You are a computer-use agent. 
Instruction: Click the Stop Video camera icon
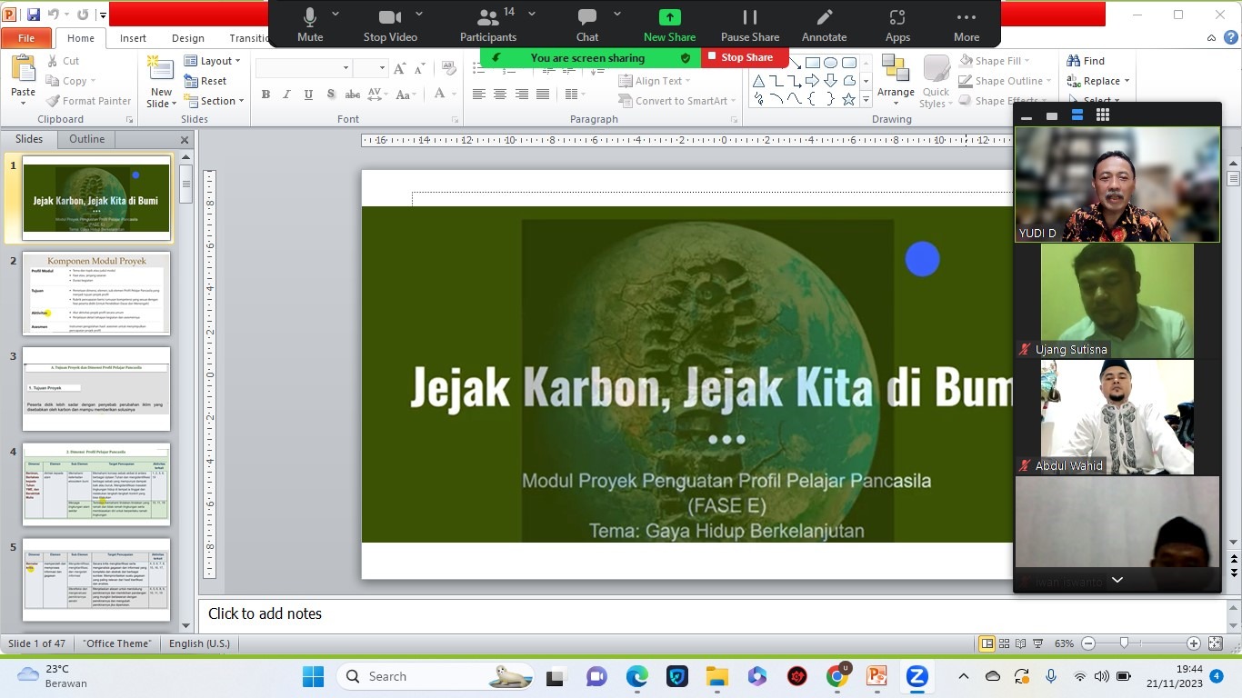tap(390, 17)
